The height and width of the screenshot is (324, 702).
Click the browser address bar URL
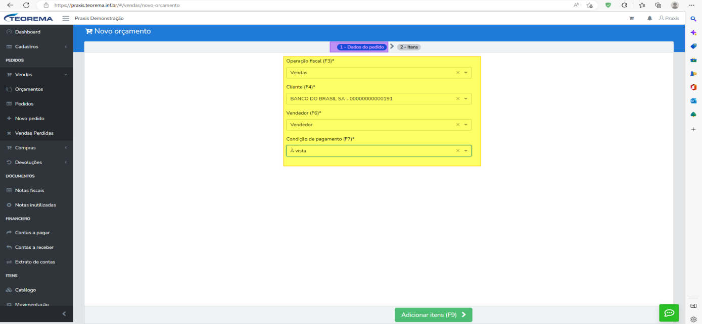pyautogui.click(x=117, y=5)
